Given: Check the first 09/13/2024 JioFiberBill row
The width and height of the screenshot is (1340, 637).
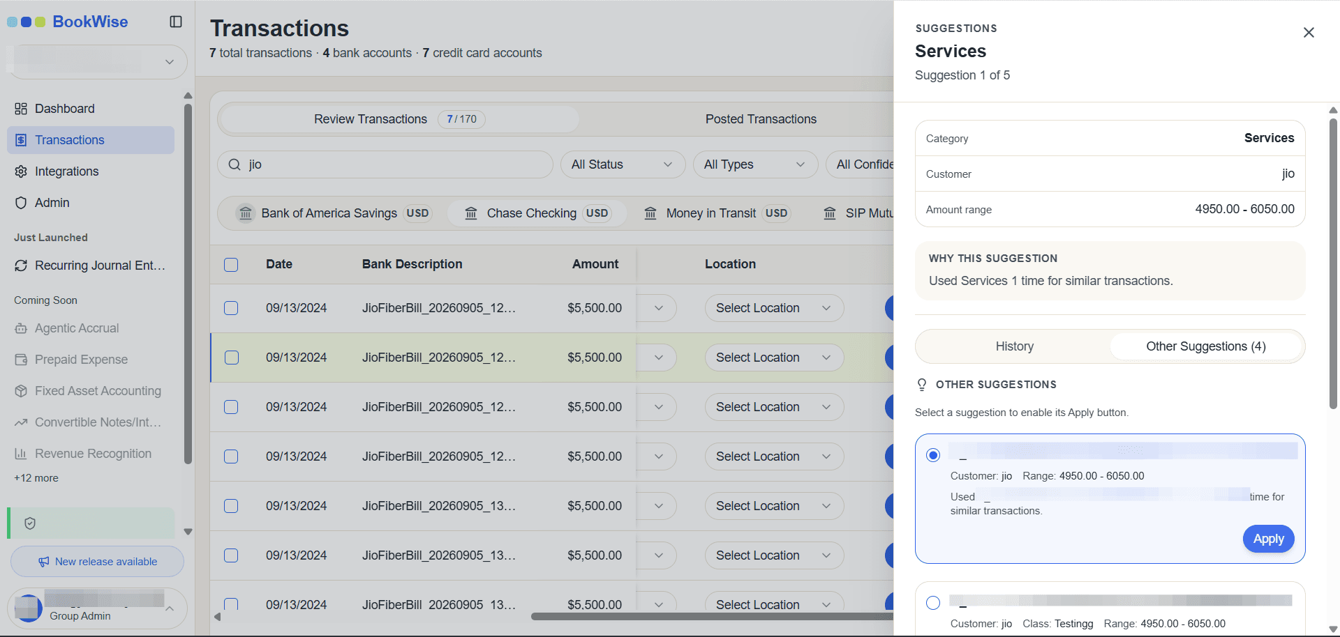Looking at the screenshot, I should tap(231, 308).
